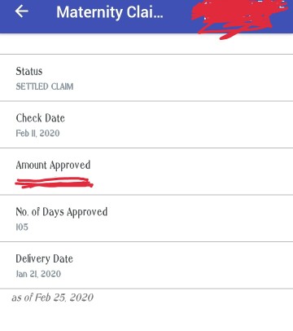Viewport: 293px width, 331px height.
Task: Select the Delivery Date label
Action: pyautogui.click(x=44, y=258)
